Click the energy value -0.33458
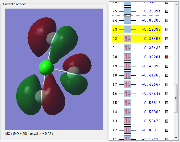This screenshot has width=180, height=142. click(150, 39)
